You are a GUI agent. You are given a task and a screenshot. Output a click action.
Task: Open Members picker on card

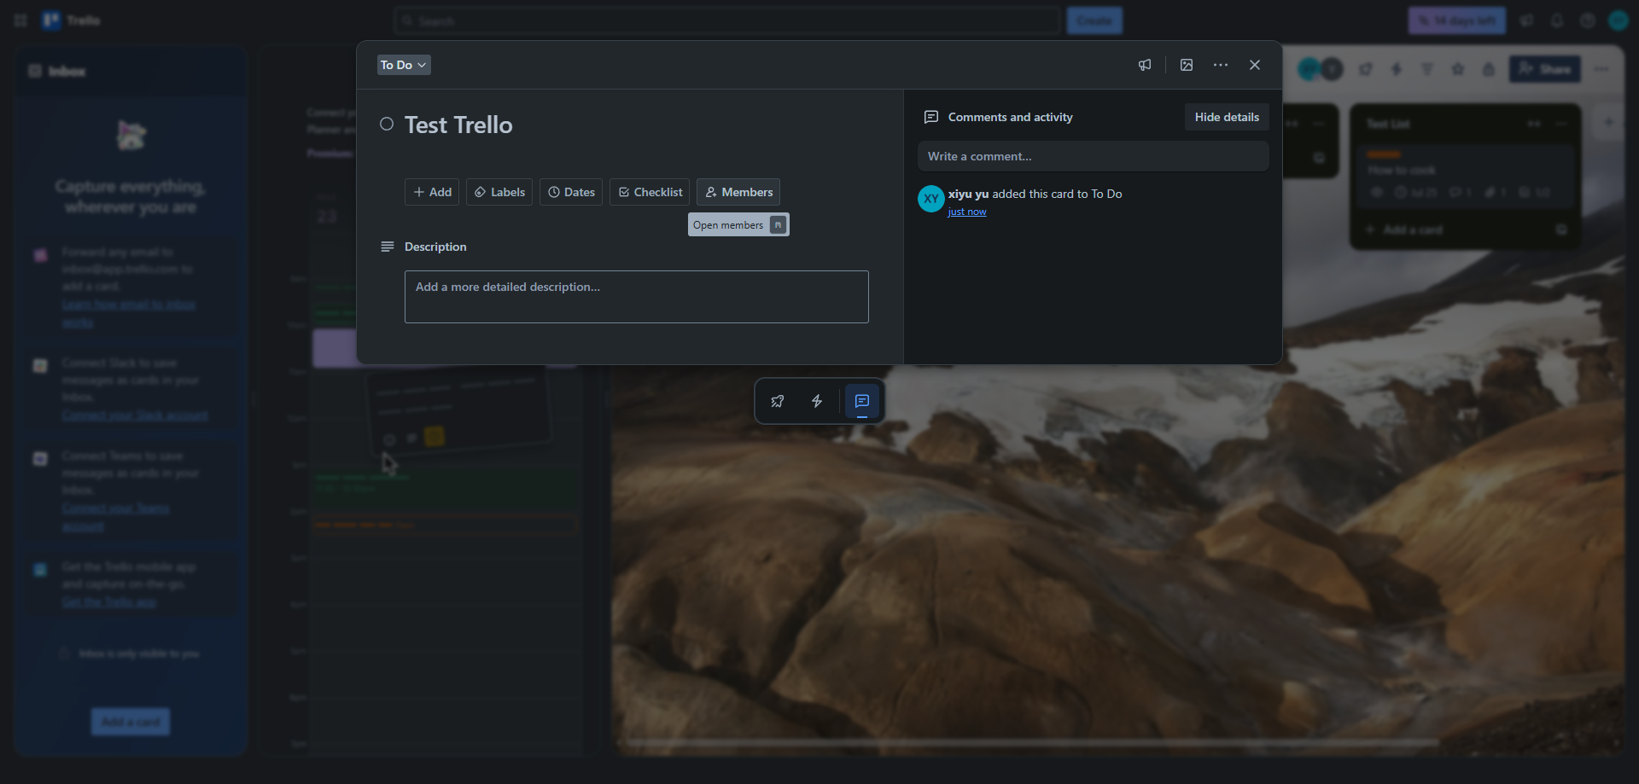738,192
